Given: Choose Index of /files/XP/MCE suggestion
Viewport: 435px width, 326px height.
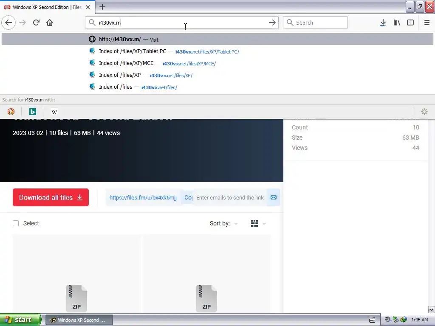Looking at the screenshot, I should click(217, 63).
